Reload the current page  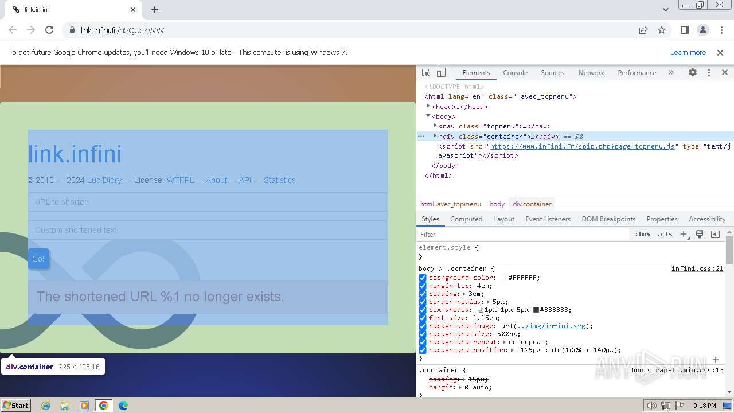point(49,30)
